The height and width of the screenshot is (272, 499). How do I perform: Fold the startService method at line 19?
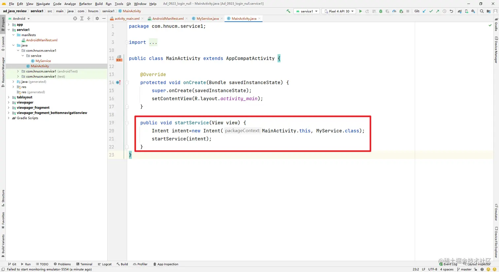(x=127, y=123)
